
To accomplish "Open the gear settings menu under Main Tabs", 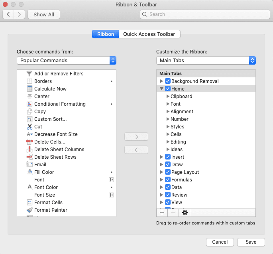I will tap(185, 213).
